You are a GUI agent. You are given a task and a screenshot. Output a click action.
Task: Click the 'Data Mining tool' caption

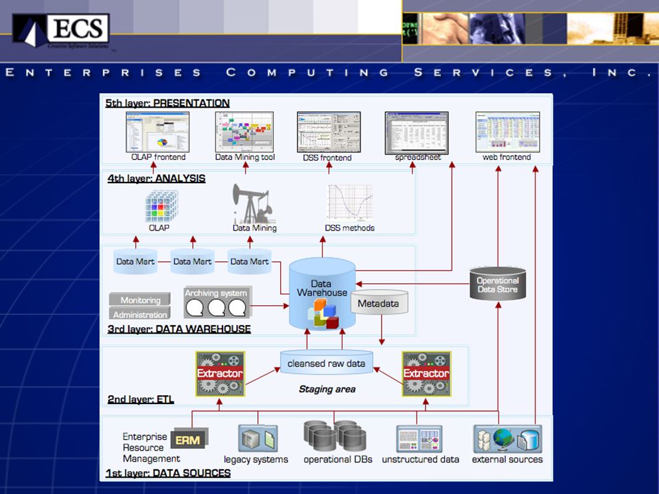pos(244,157)
